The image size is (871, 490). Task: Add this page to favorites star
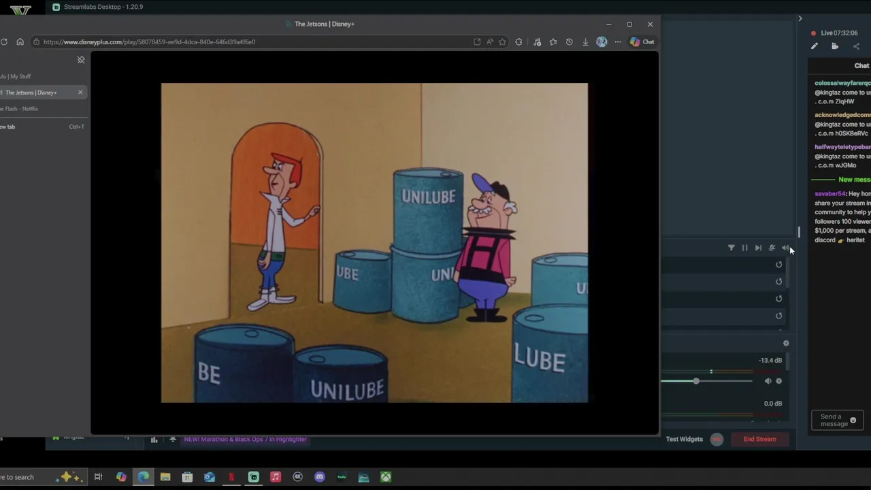[x=502, y=42]
